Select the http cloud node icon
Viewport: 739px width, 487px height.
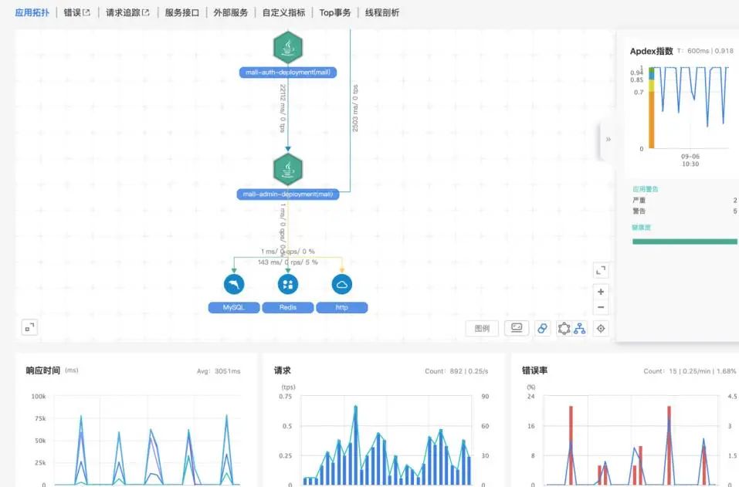(x=342, y=285)
